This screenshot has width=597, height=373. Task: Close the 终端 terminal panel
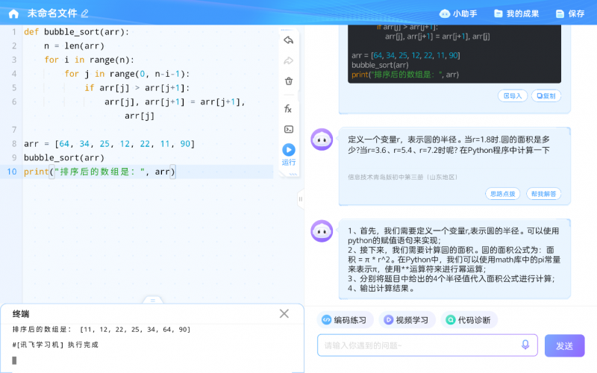click(284, 313)
